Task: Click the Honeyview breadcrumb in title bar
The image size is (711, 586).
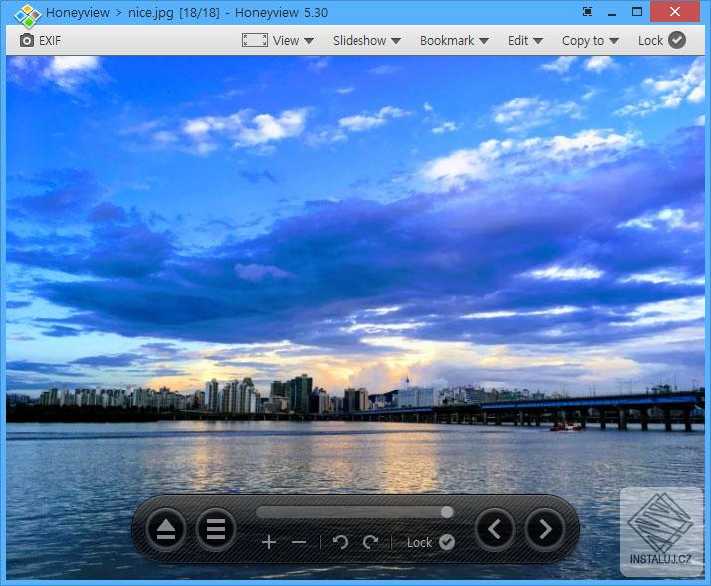Action: pos(77,13)
